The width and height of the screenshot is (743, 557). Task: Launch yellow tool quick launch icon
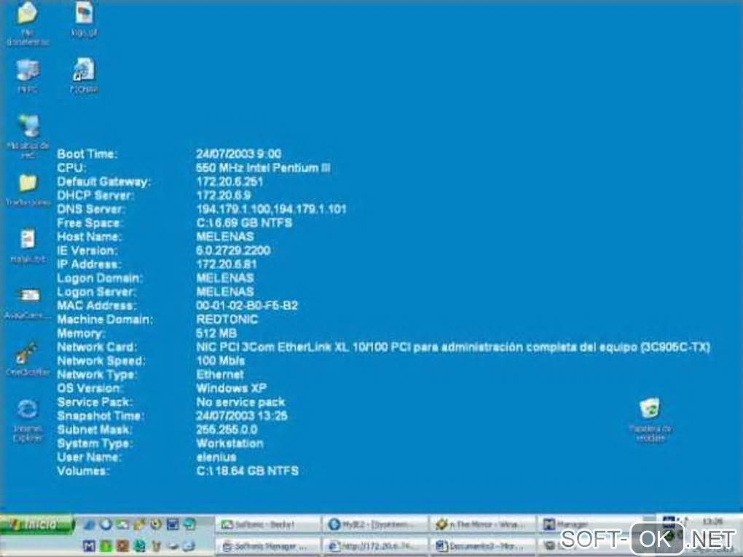139,524
